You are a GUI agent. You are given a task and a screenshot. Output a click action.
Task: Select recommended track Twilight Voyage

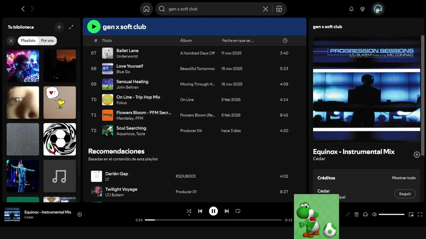121,189
